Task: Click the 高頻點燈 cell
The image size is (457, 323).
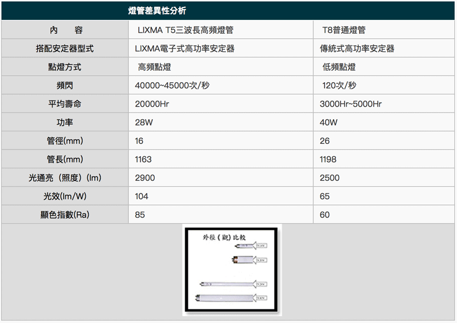Action: pos(154,67)
